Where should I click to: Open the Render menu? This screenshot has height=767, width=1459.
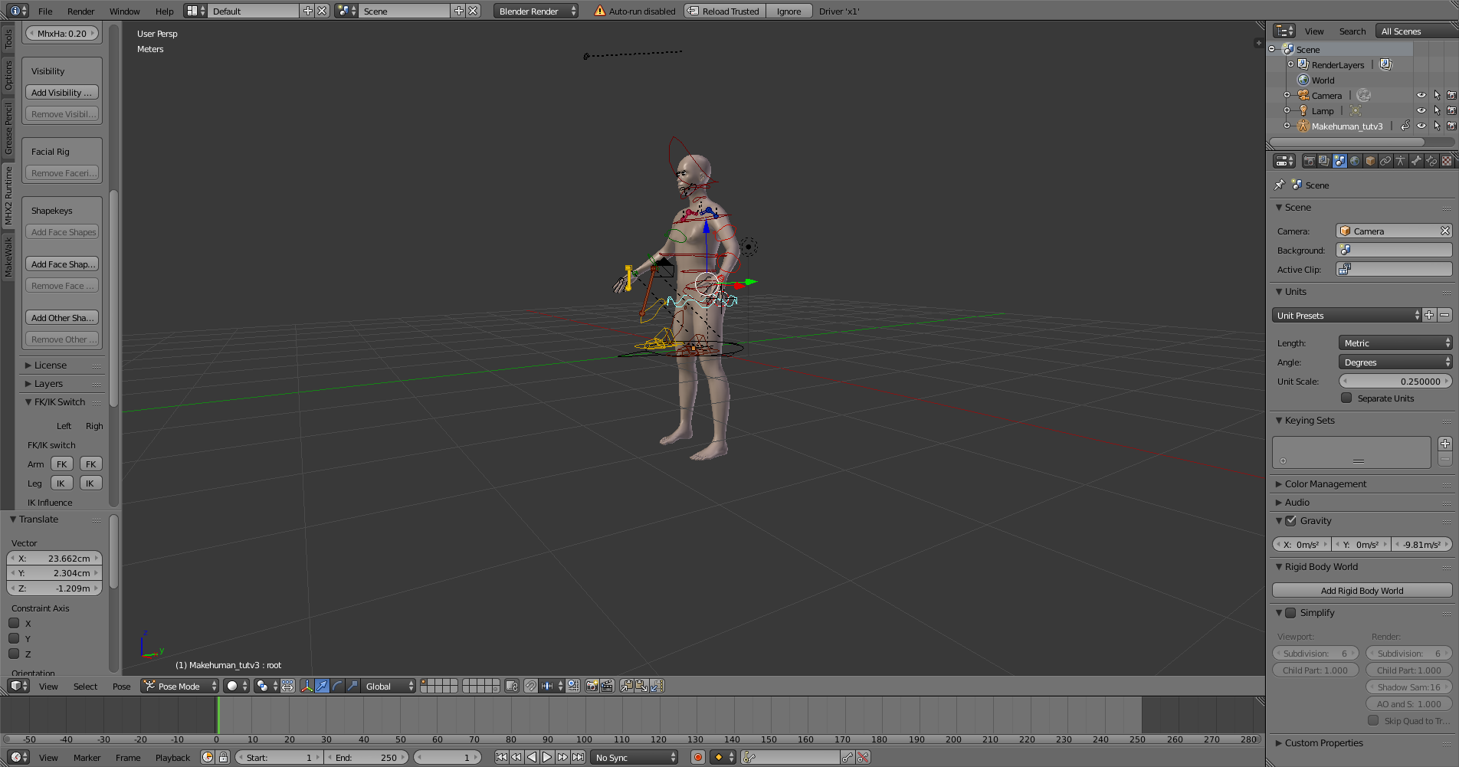click(80, 11)
